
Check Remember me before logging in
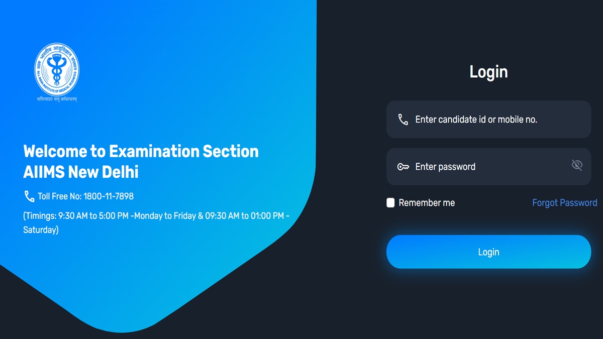(x=390, y=202)
